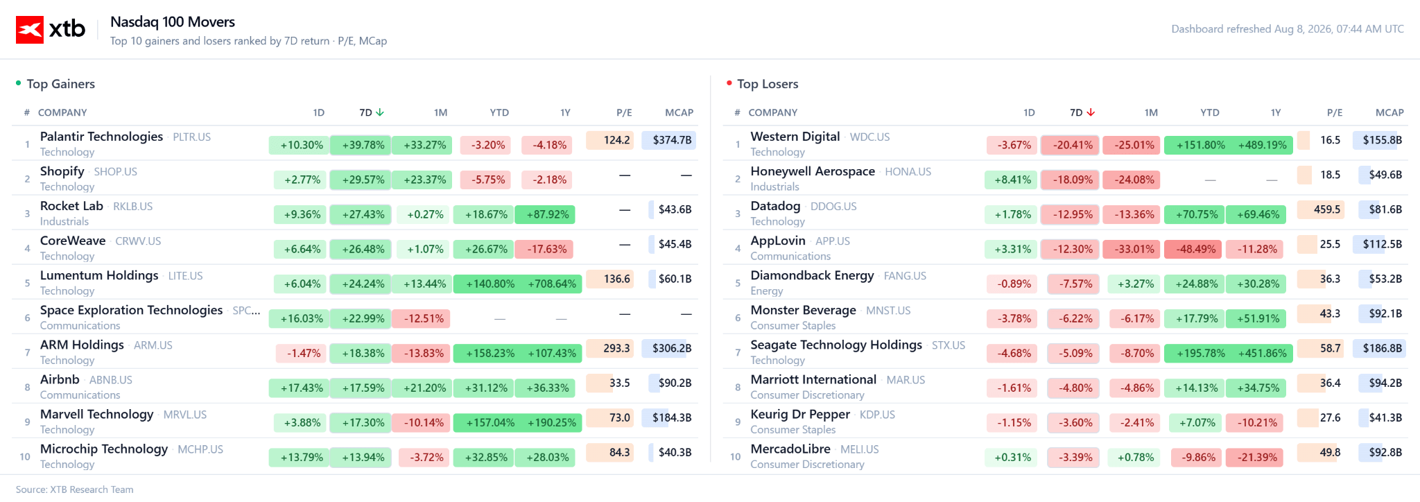Click Datadog P/E bar 459.5
Screen dimensions: 1420x502
coord(1320,209)
